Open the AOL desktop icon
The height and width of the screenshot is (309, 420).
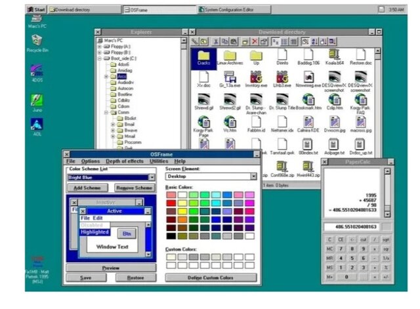[x=37, y=127]
